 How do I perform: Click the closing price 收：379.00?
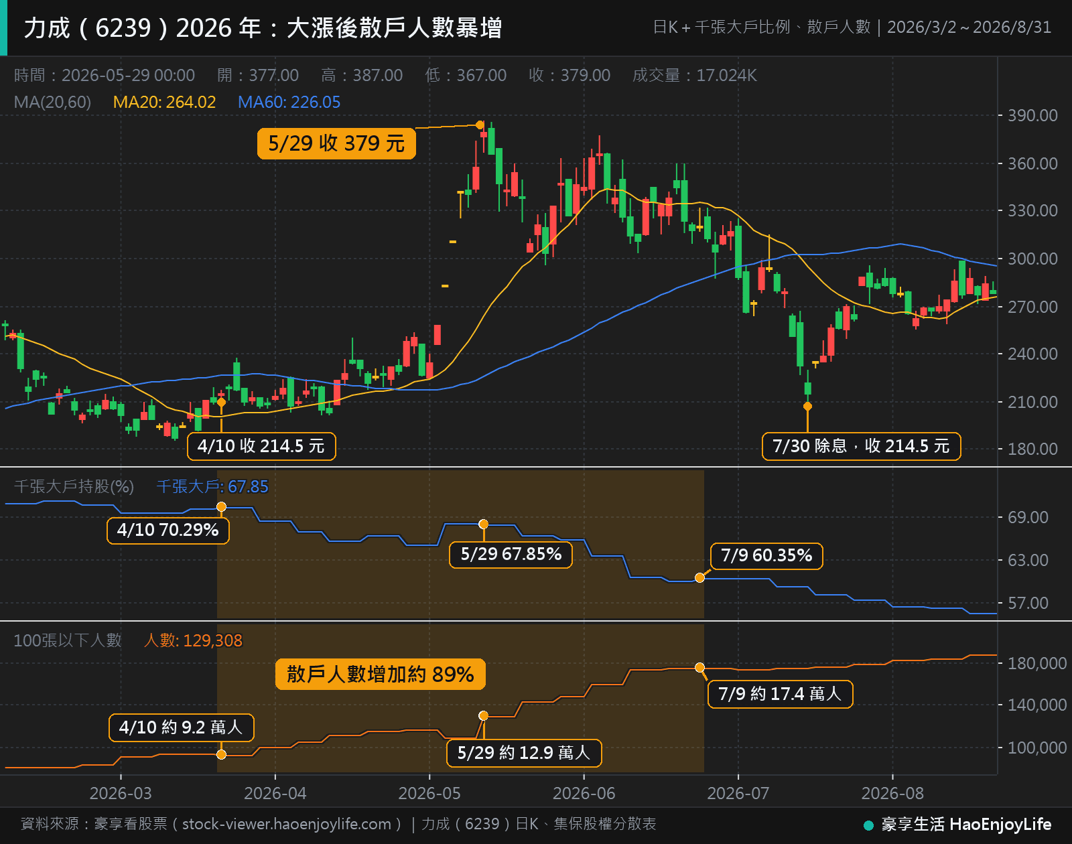pyautogui.click(x=569, y=75)
